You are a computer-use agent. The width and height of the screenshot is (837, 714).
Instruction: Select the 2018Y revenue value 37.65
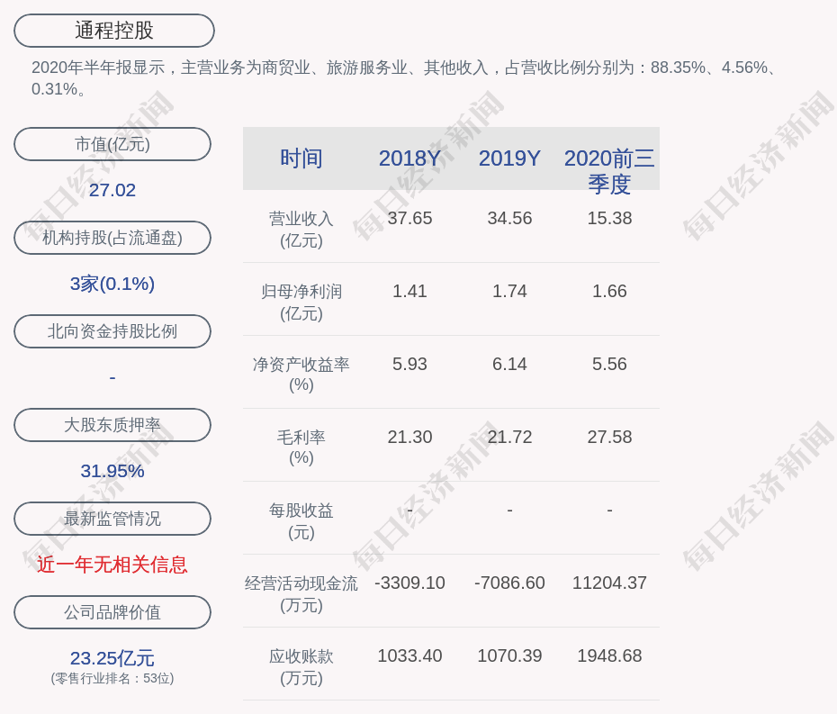(x=409, y=219)
